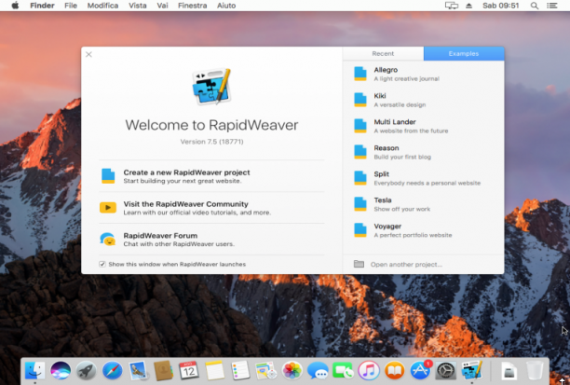
Task: Open the Vista menu
Action: [138, 6]
